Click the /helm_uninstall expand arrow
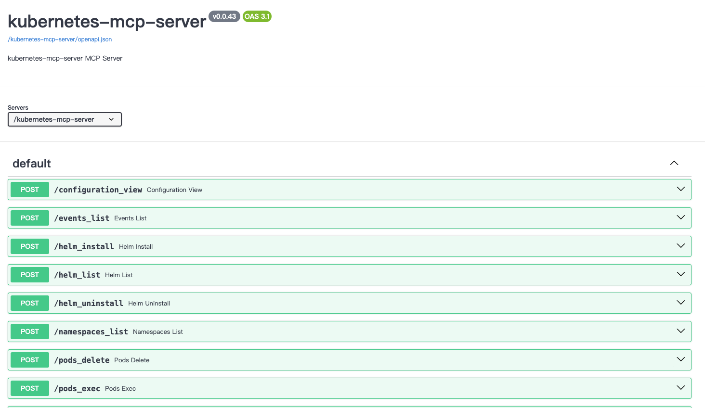Viewport: 705px width, 408px height. point(680,303)
